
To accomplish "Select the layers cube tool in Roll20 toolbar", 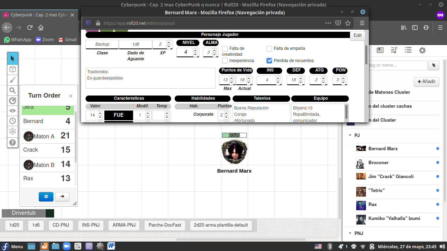I will (x=13, y=68).
